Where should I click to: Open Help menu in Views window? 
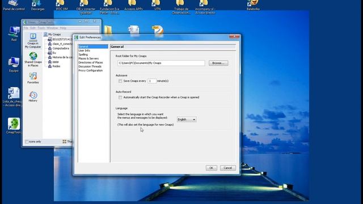(63, 28)
